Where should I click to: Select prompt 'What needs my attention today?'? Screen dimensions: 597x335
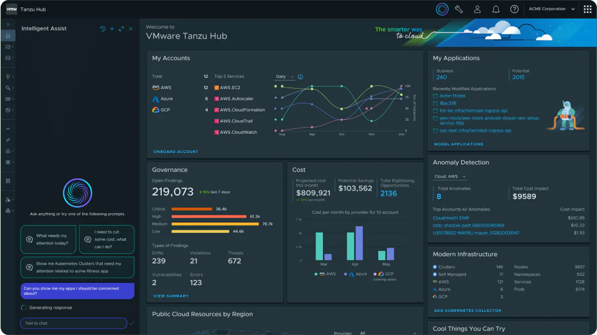tap(48, 239)
